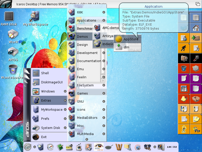Open MyWorkspace entry in start menu
202x152 pixels.
49,110
